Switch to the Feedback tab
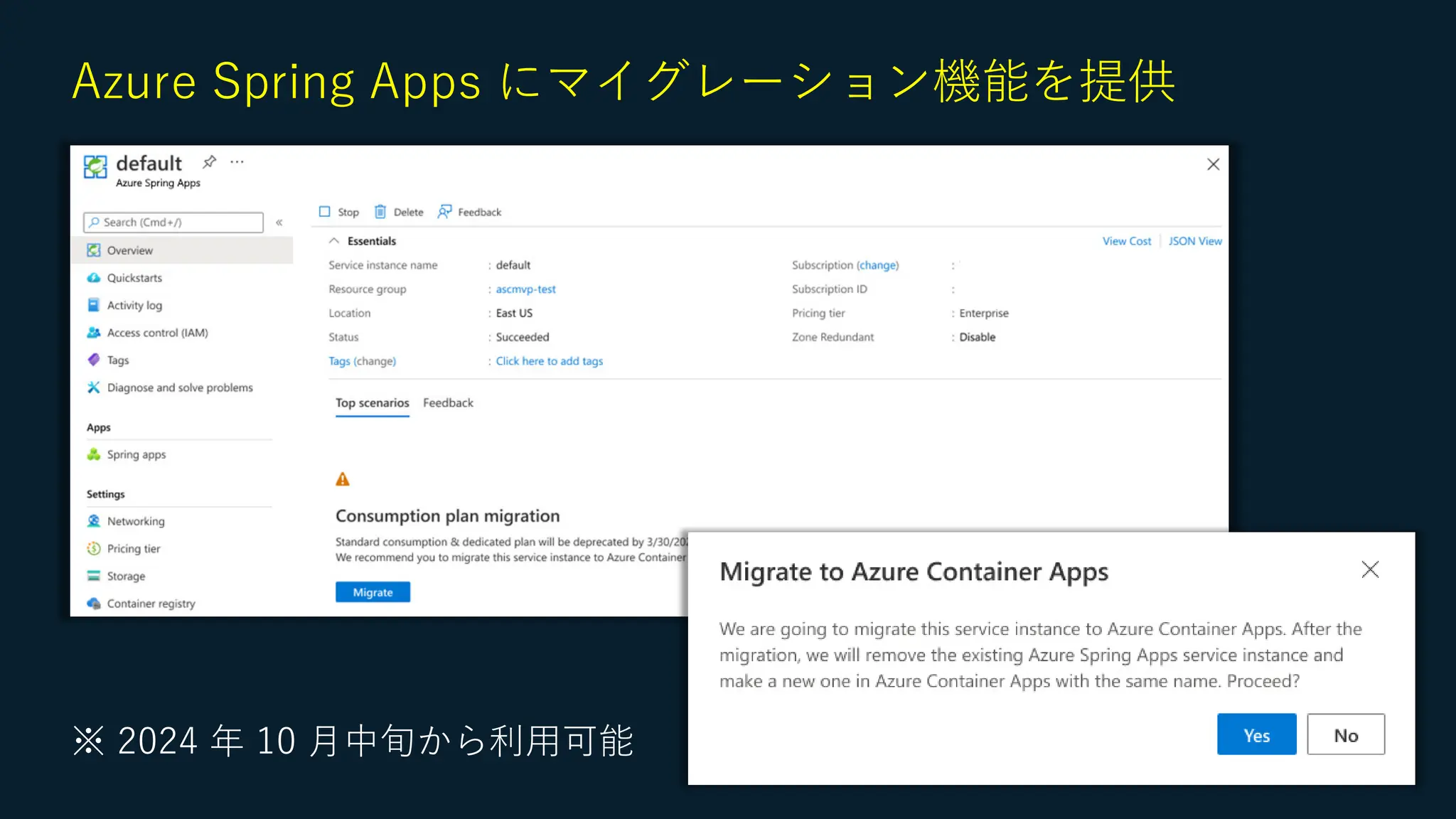 point(448,403)
